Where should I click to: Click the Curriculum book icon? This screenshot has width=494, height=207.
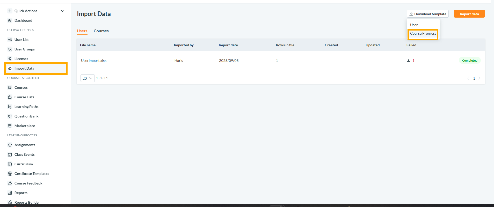pyautogui.click(x=10, y=164)
